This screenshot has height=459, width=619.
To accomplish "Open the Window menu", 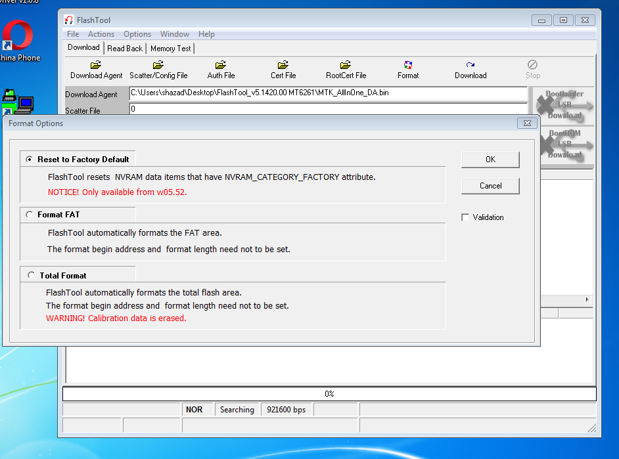I will (175, 34).
